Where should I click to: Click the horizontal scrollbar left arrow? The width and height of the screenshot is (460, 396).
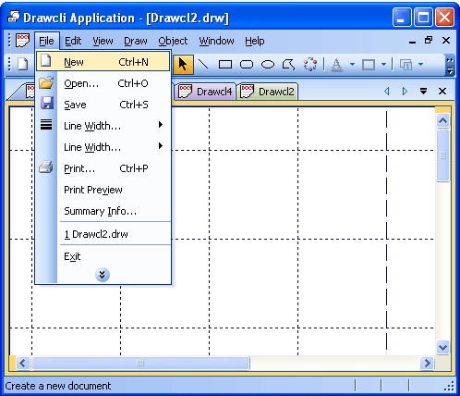22,363
